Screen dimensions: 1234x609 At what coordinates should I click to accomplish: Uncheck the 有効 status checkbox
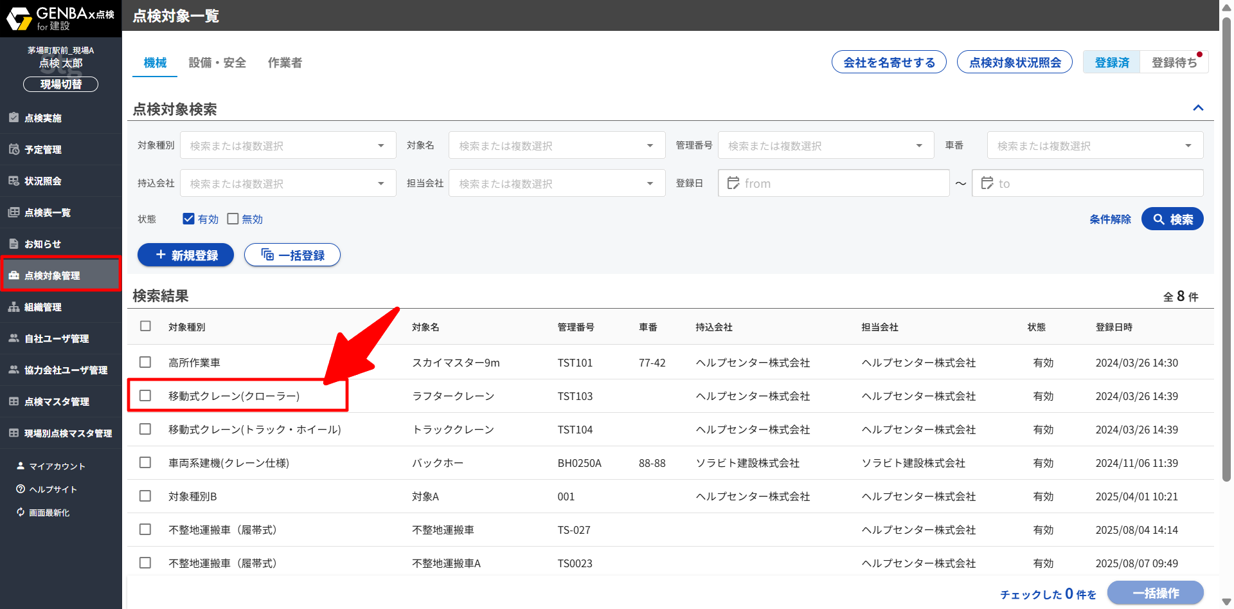coord(188,219)
